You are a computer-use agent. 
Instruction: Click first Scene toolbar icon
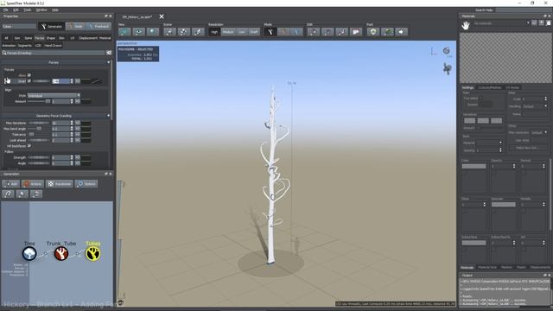pos(169,32)
